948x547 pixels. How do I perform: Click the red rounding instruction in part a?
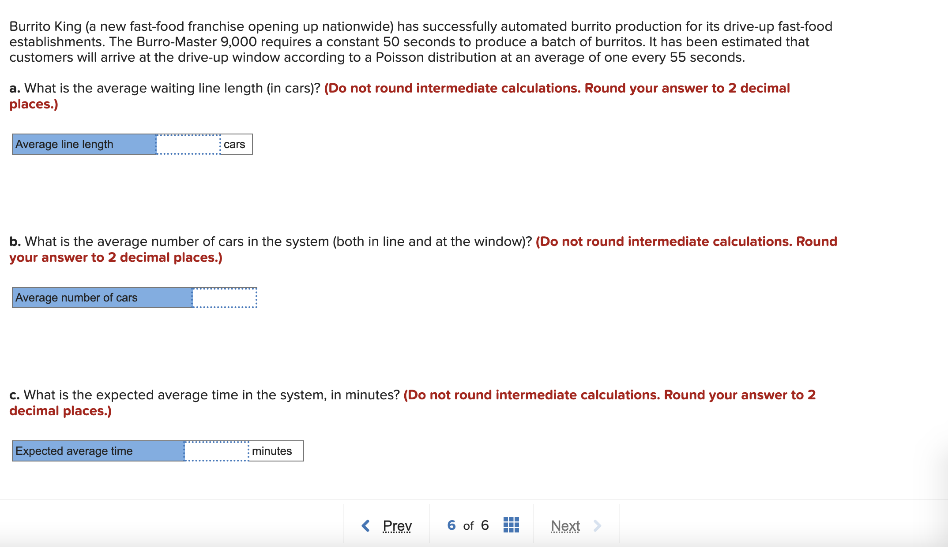pyautogui.click(x=399, y=96)
